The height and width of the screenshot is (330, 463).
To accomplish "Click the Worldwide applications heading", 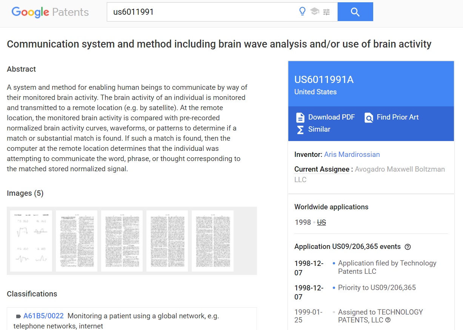I will click(x=331, y=207).
